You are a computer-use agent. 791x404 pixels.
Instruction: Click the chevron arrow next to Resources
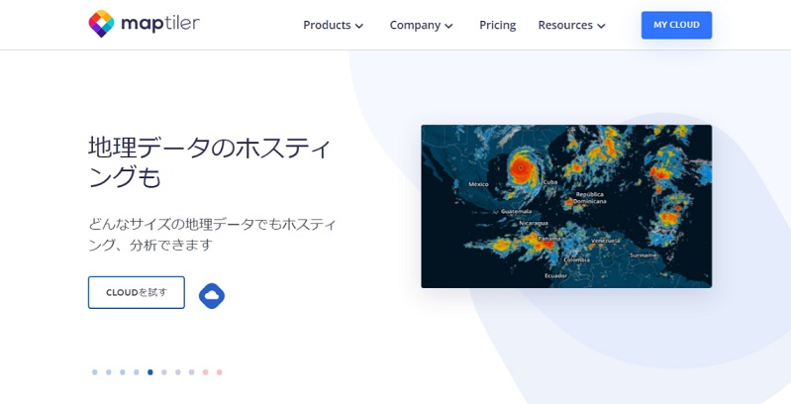602,26
